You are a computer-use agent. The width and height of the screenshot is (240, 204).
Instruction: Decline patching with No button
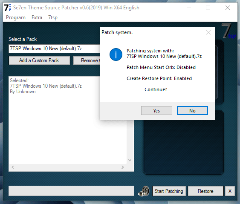(192, 111)
